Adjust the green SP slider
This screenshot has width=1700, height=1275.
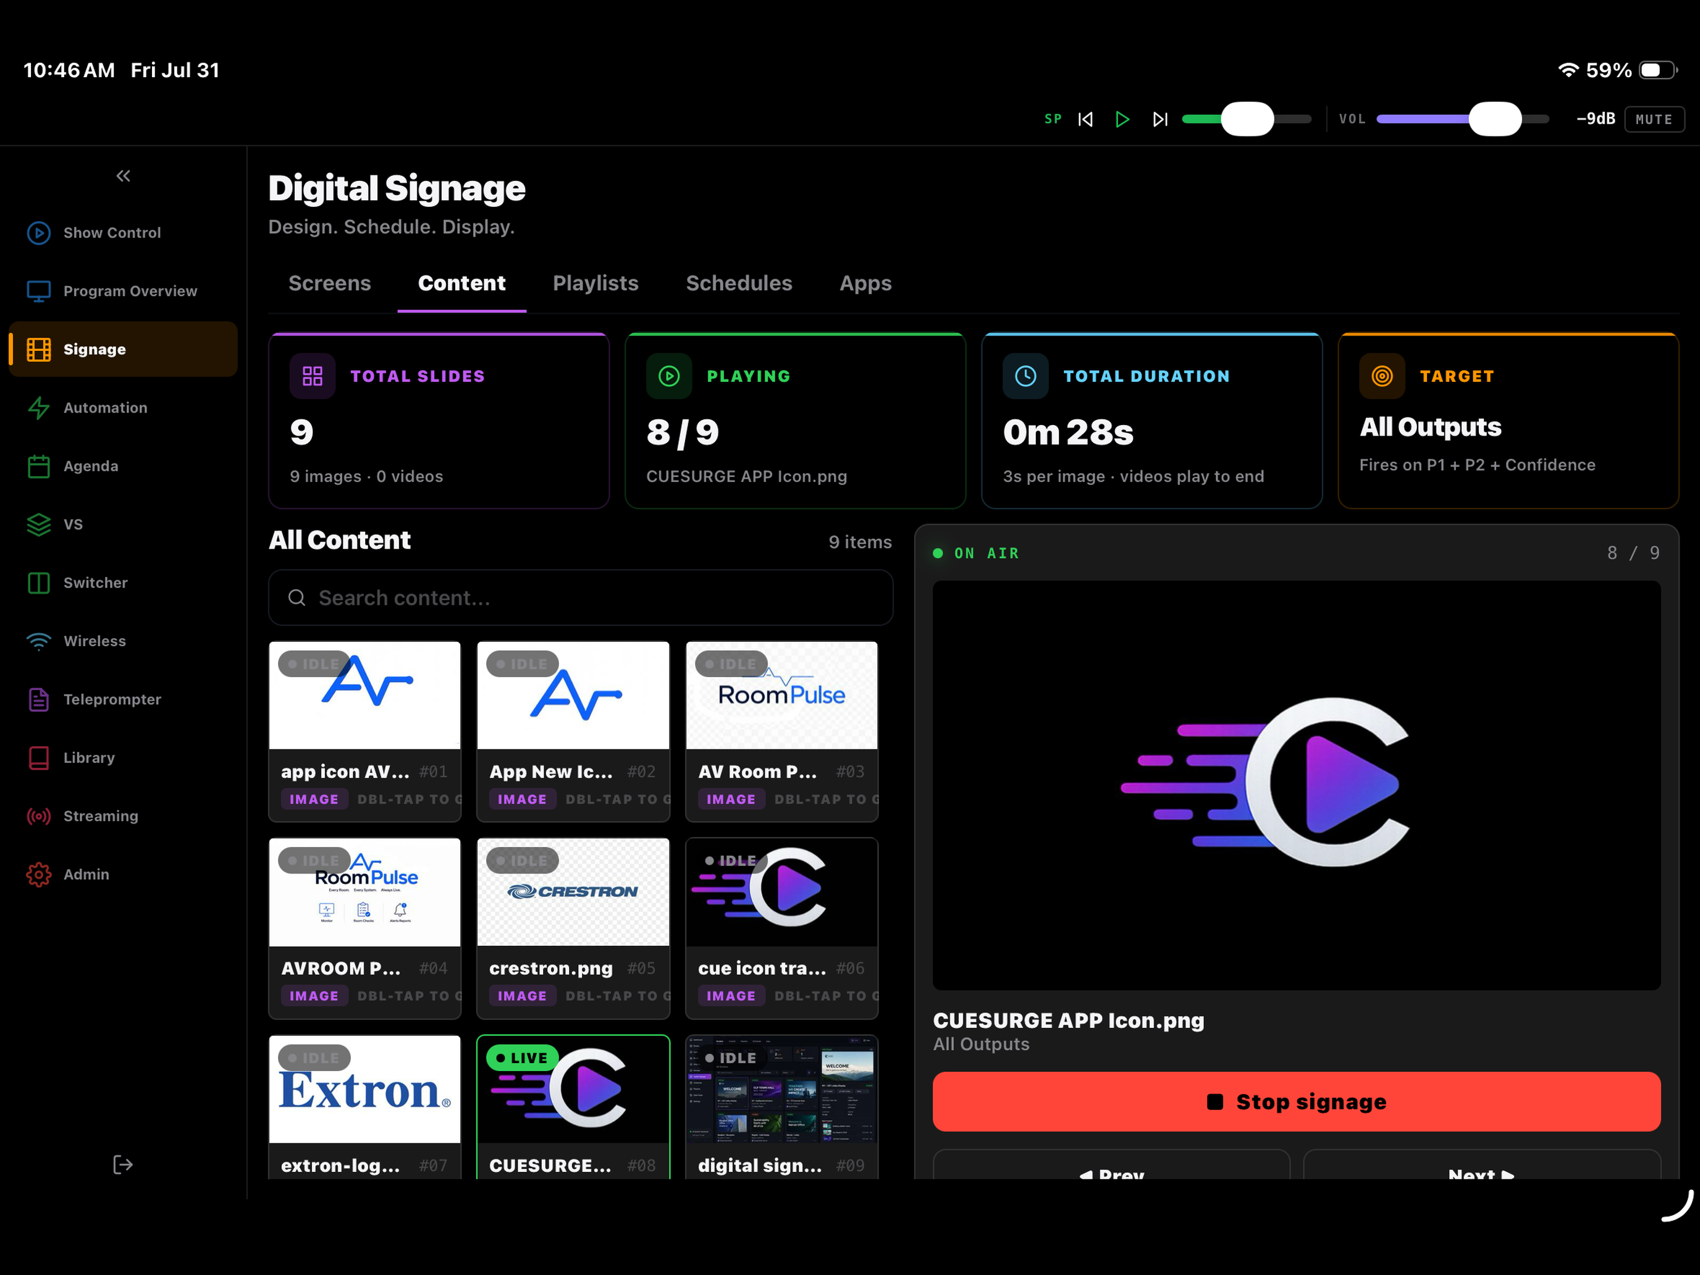click(x=1247, y=119)
